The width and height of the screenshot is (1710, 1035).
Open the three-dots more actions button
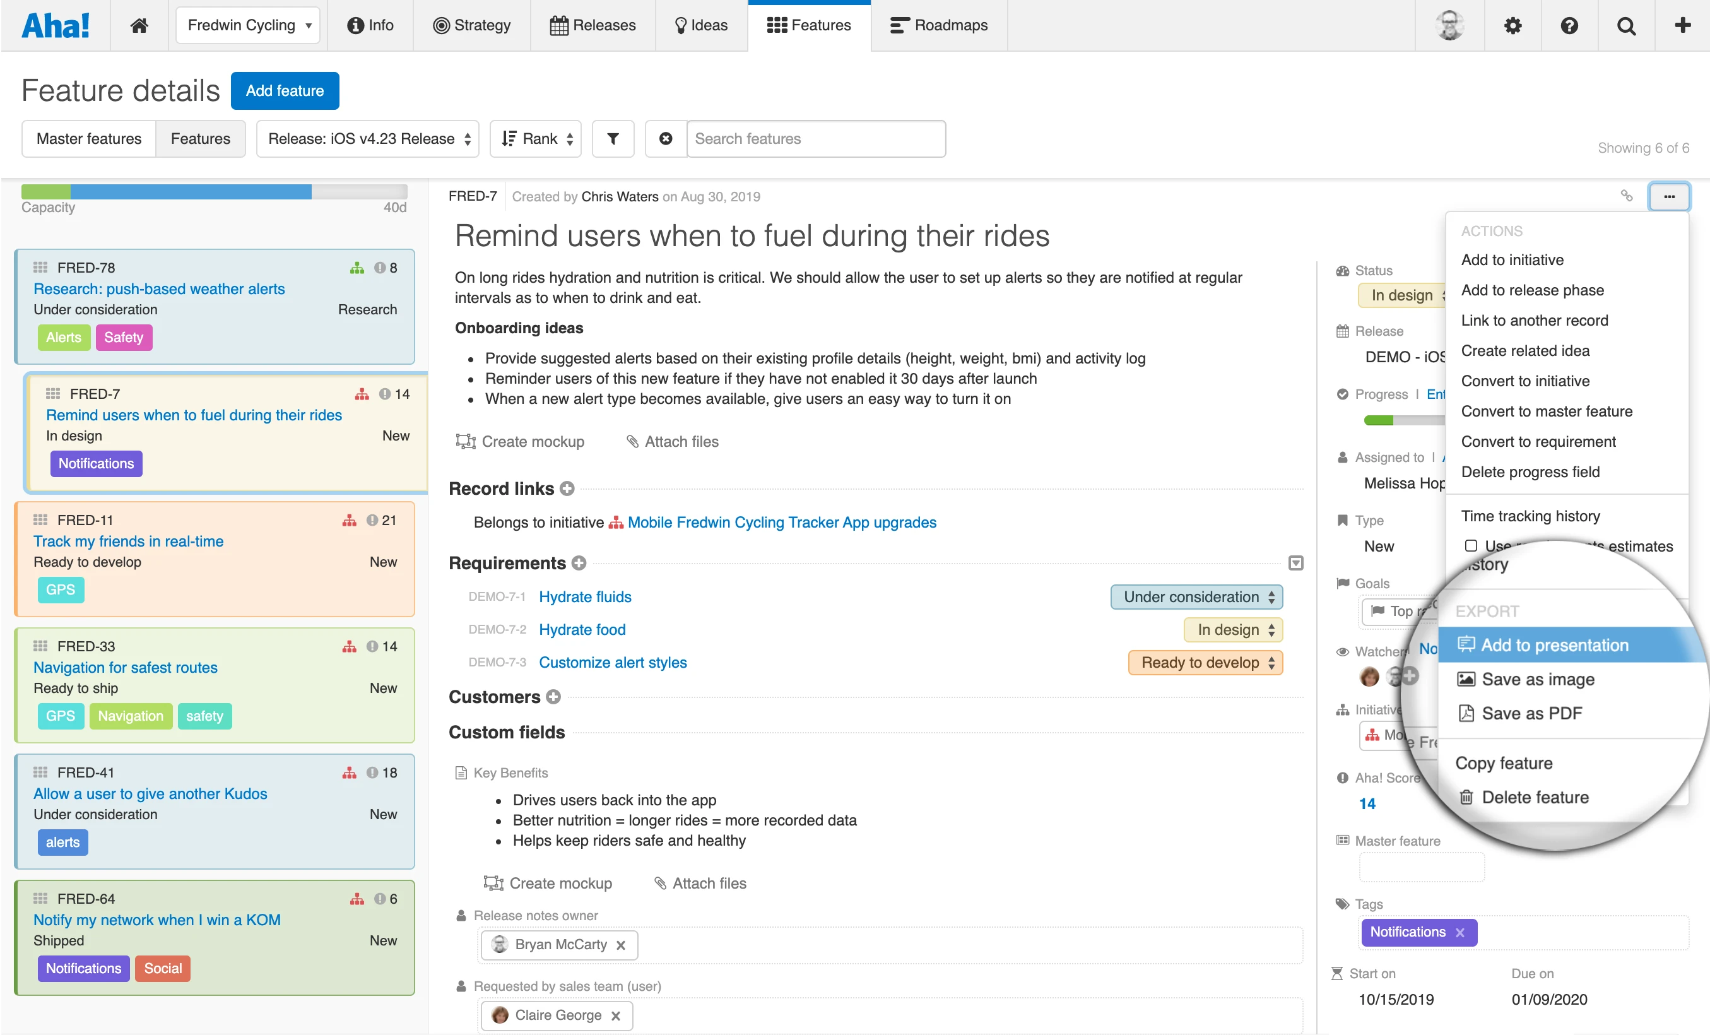(x=1668, y=196)
